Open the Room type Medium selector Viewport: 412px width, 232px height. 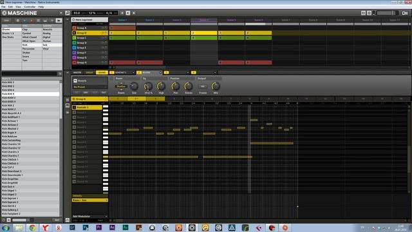[x=121, y=86]
